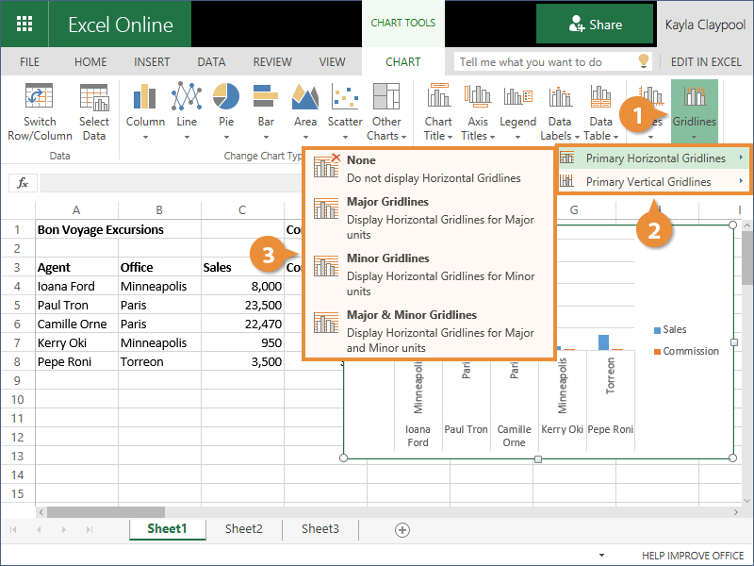
Task: Choose None to hide horizontal gridlines
Action: (x=361, y=160)
